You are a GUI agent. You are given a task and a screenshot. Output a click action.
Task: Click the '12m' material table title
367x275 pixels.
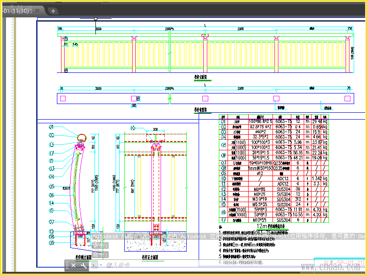(x=271, y=226)
